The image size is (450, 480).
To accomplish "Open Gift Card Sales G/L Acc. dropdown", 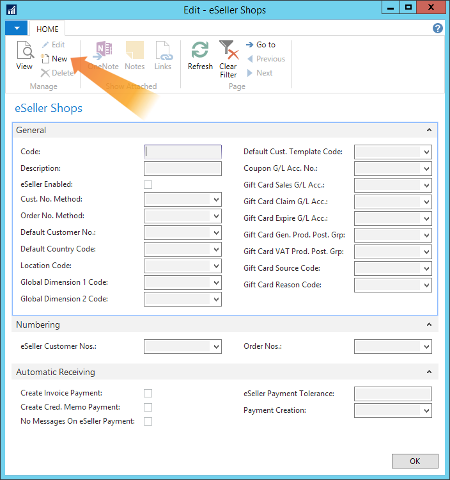I will point(427,185).
